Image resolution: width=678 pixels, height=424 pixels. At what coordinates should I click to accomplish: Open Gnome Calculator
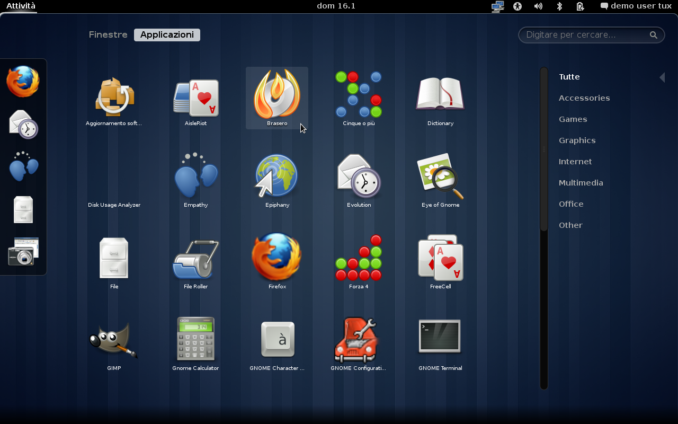click(x=195, y=343)
